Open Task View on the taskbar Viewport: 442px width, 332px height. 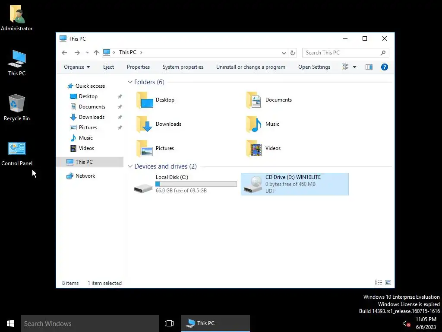point(169,323)
